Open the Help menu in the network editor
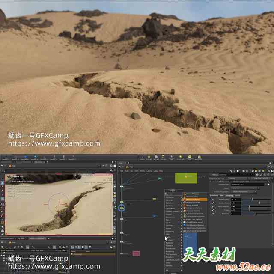Screen dimensions: 274x274 point(161,171)
